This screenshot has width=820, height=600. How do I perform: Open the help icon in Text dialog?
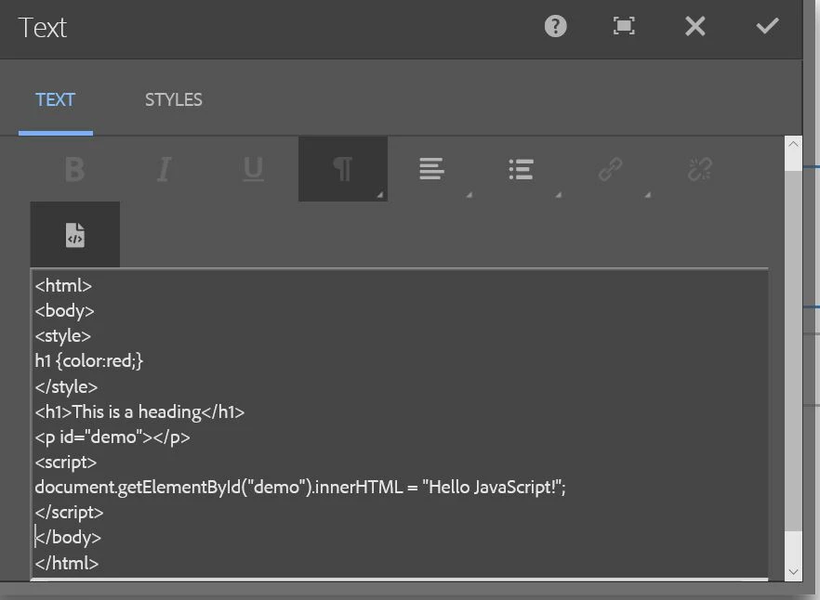pyautogui.click(x=555, y=26)
